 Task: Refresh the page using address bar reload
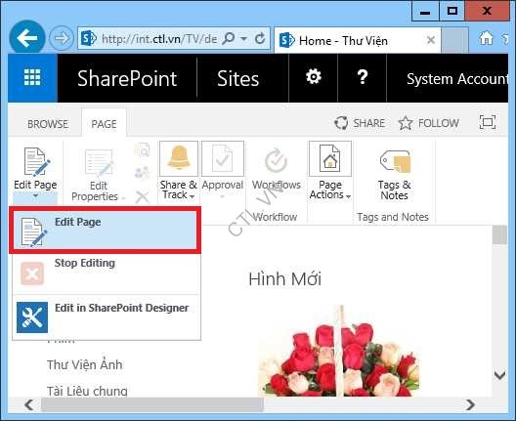click(260, 38)
